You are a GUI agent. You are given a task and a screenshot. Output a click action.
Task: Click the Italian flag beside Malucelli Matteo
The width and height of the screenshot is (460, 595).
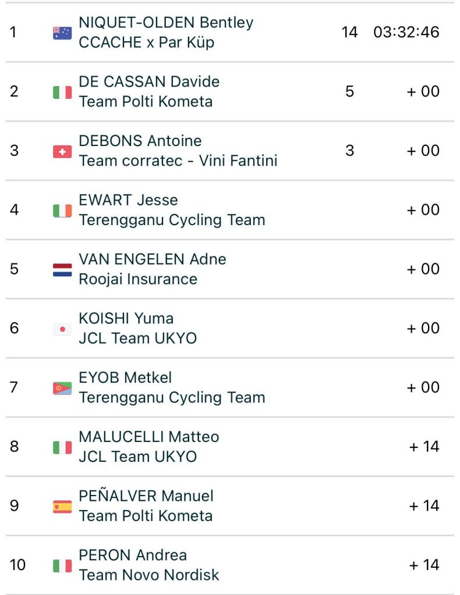62,447
